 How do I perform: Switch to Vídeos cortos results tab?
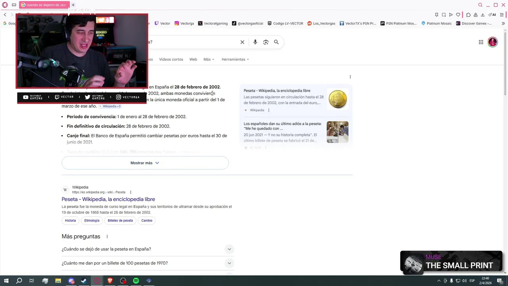tap(171, 59)
